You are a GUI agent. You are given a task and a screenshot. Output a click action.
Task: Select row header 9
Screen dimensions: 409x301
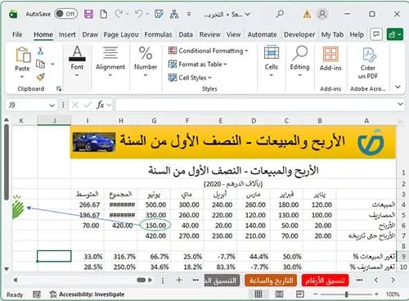402,257
